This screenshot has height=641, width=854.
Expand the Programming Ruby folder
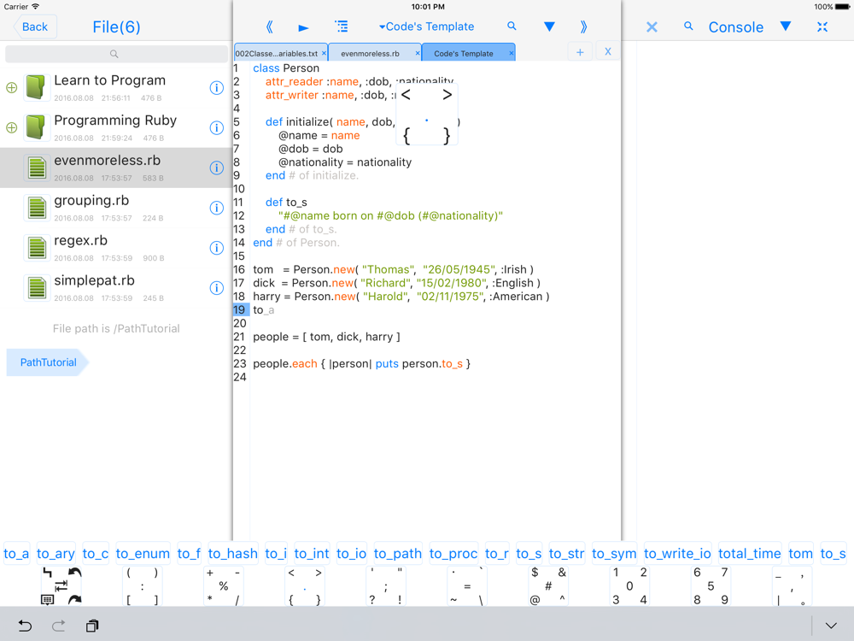[x=11, y=127]
